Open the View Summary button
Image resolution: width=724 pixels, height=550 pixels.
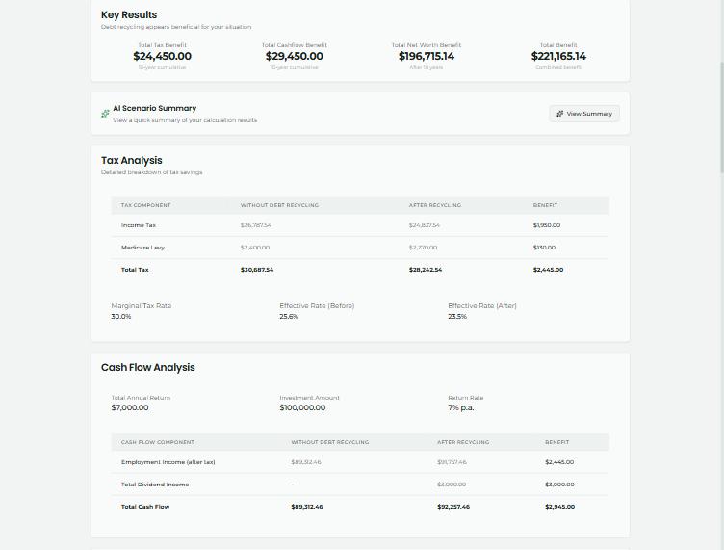[584, 114]
